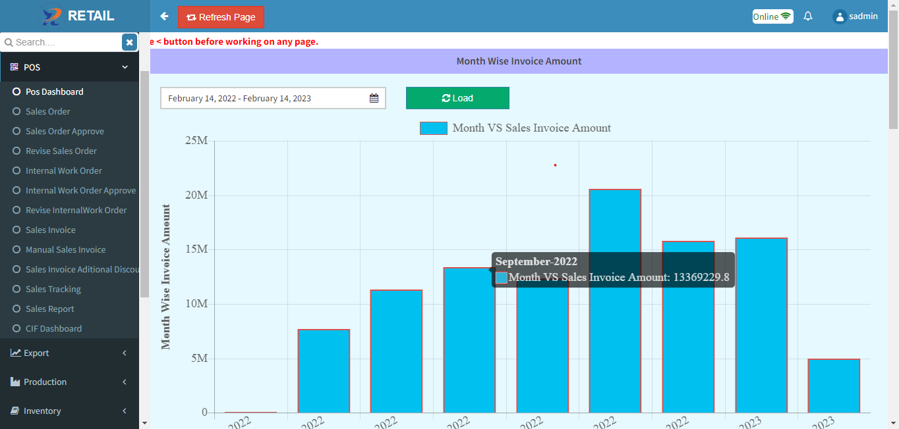Open the calendar icon in date range
This screenshot has width=899, height=429.
374,98
